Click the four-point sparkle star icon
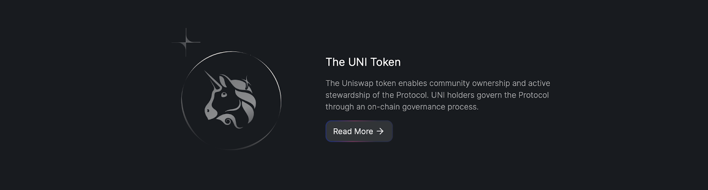Viewport: 708px width, 190px height. click(x=186, y=42)
